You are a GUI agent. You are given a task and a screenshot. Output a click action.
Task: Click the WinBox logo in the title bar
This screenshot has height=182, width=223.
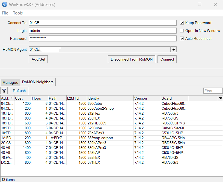coord(5,4)
